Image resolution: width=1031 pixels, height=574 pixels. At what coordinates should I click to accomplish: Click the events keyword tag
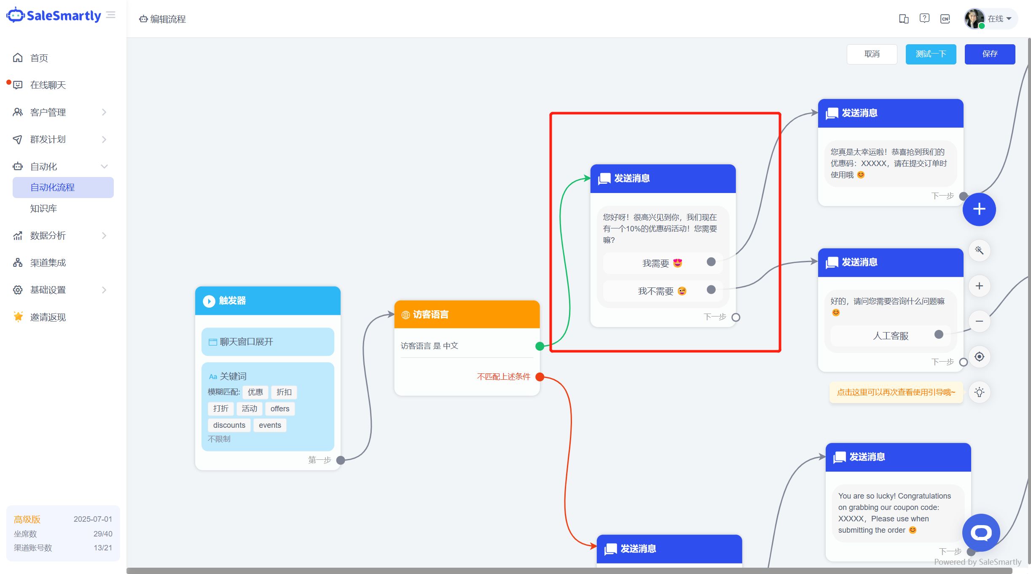[270, 425]
